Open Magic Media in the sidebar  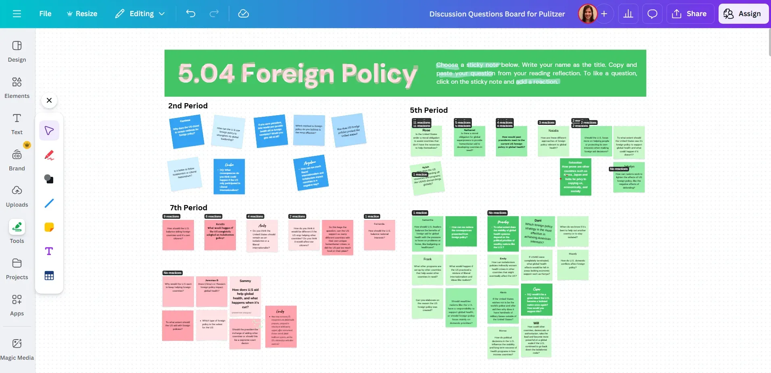pyautogui.click(x=17, y=350)
